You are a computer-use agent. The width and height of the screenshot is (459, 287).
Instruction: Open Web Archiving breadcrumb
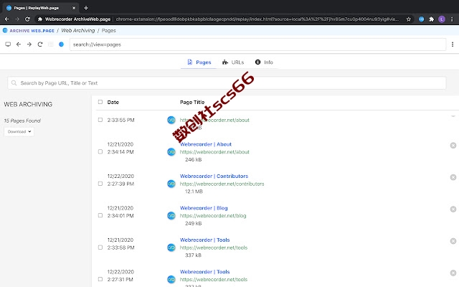click(x=78, y=30)
